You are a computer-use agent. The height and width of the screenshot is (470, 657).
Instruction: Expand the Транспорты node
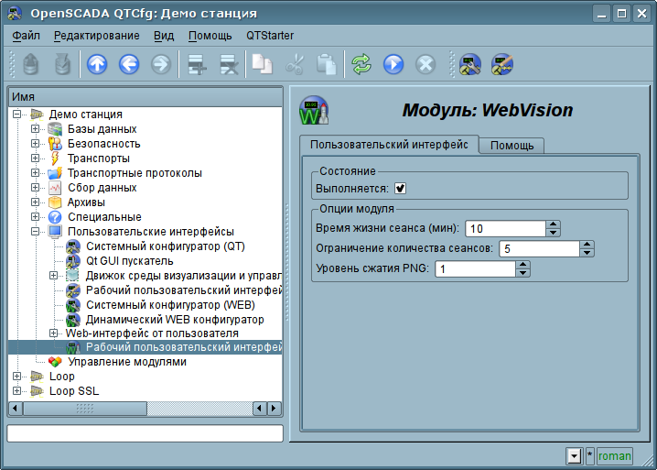click(35, 158)
